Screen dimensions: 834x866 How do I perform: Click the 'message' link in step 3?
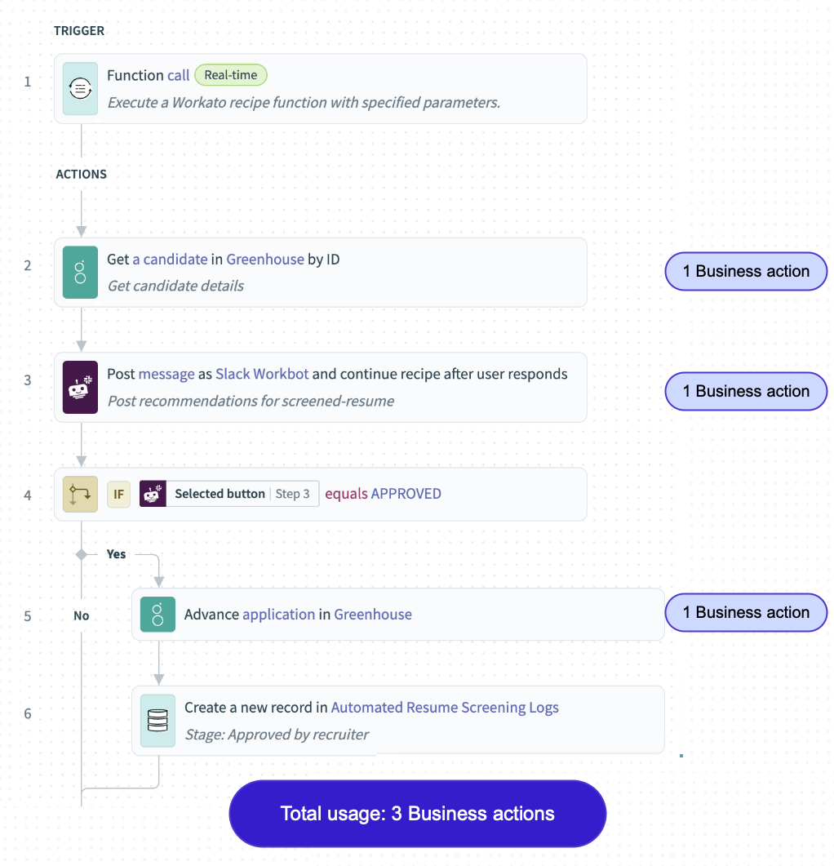[x=166, y=374]
